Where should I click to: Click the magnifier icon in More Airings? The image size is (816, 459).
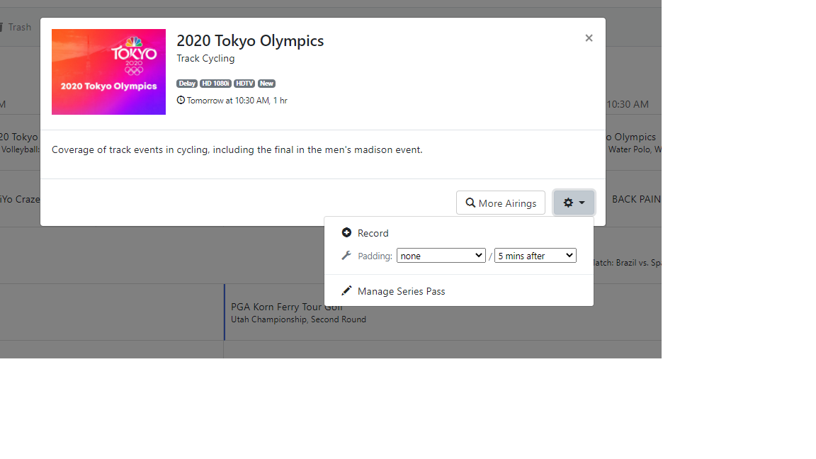click(x=470, y=203)
